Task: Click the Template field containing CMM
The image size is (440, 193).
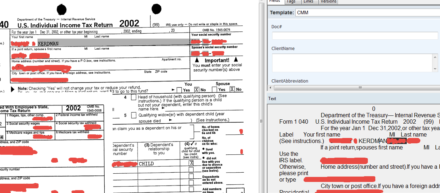Action: [x=368, y=13]
